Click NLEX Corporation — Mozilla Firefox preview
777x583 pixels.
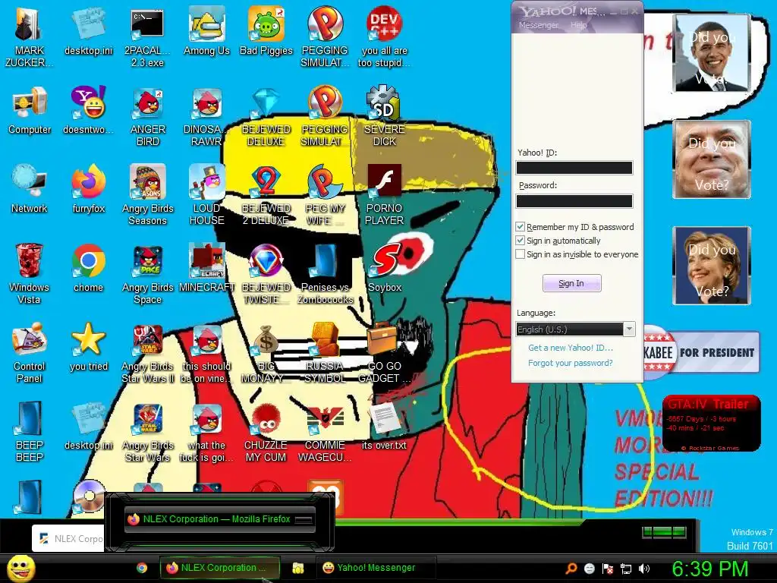click(219, 519)
